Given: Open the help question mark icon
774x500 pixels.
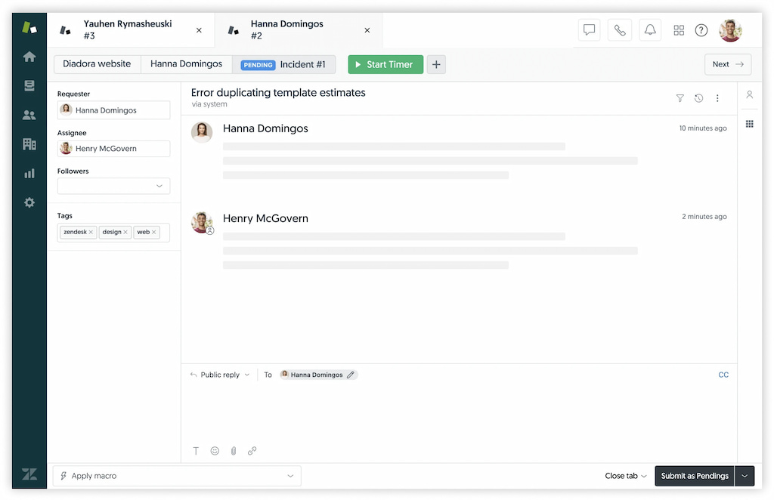Looking at the screenshot, I should click(x=701, y=29).
